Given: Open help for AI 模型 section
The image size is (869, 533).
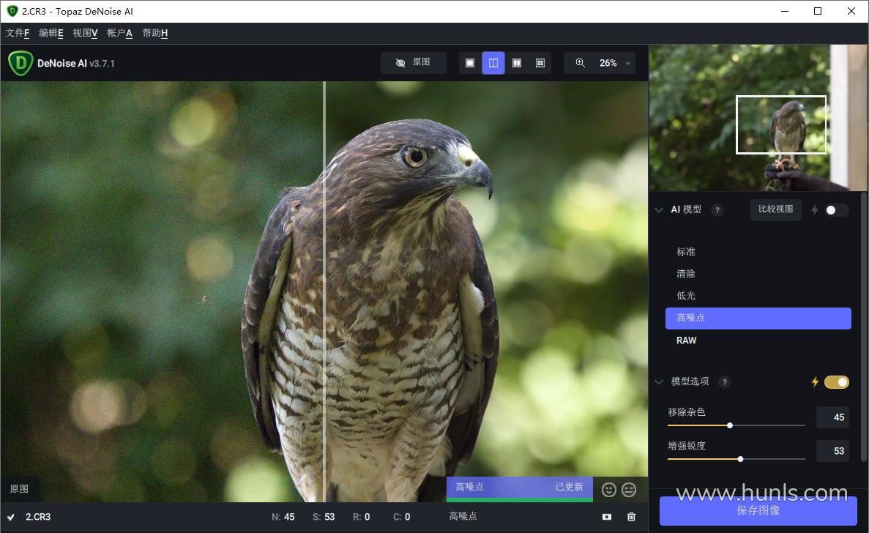Looking at the screenshot, I should pyautogui.click(x=717, y=210).
